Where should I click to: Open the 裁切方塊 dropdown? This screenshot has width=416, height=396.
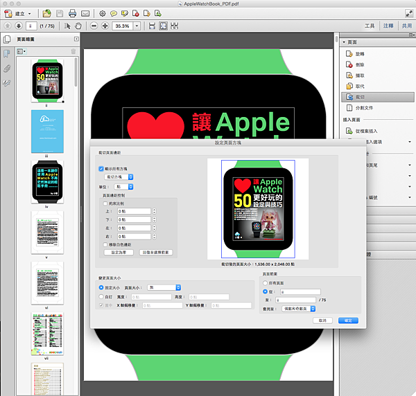click(x=118, y=177)
